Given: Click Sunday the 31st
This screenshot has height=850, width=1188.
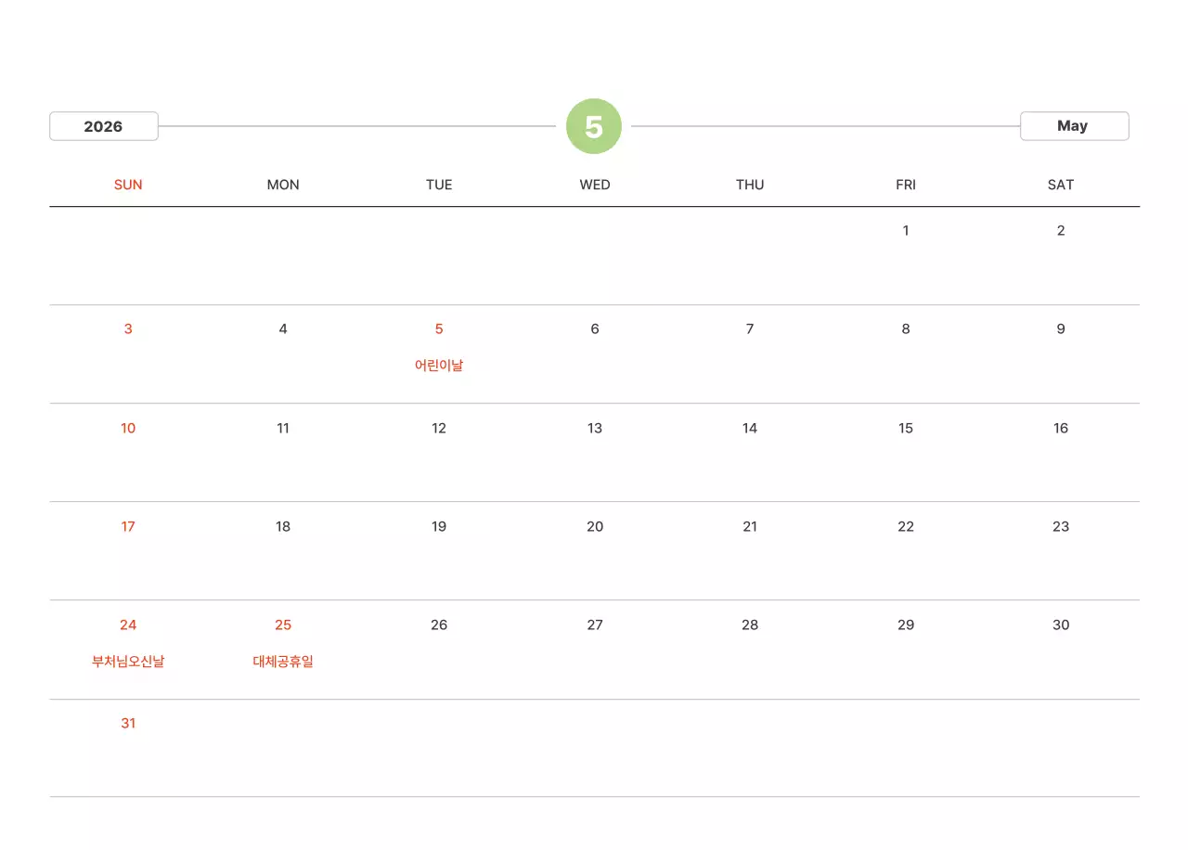Looking at the screenshot, I should pos(128,723).
